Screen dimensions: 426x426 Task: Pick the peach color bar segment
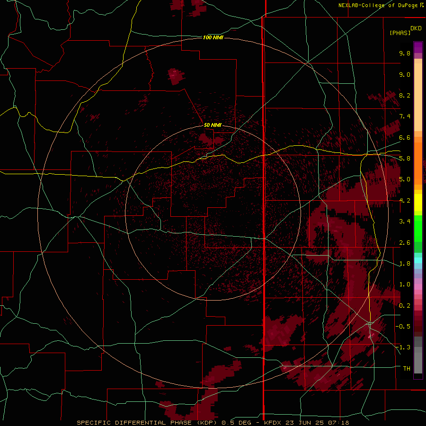pyautogui.click(x=418, y=97)
